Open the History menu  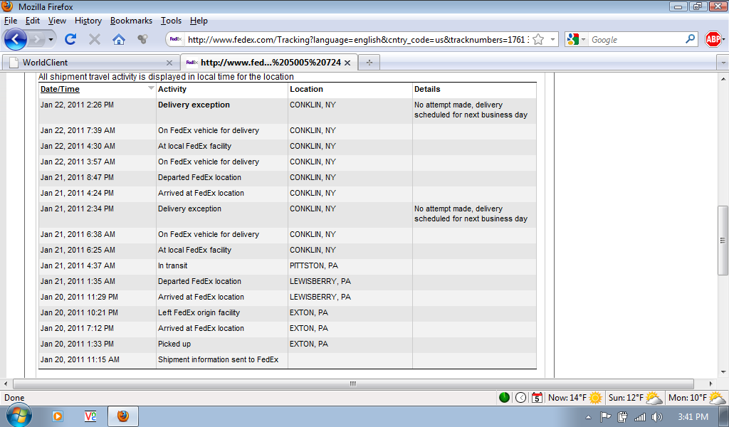[88, 21]
